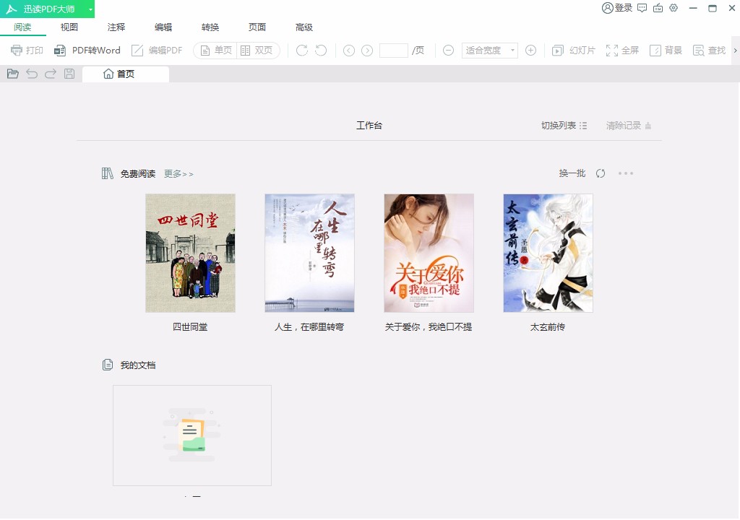Screen dimensions: 740x520
Task: Switch to the 转换 ribbon tab
Action: pyautogui.click(x=210, y=27)
